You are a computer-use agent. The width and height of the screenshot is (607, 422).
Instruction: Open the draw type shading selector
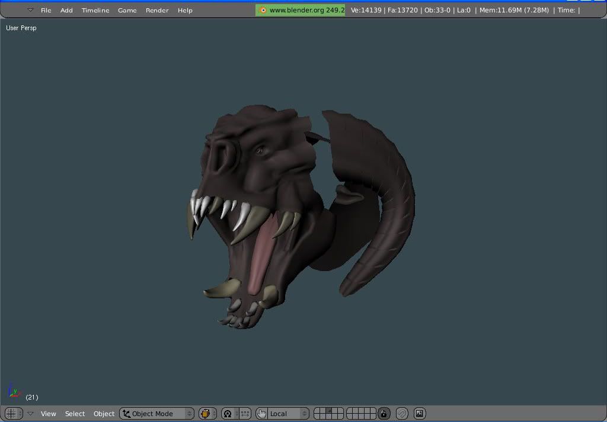point(207,414)
